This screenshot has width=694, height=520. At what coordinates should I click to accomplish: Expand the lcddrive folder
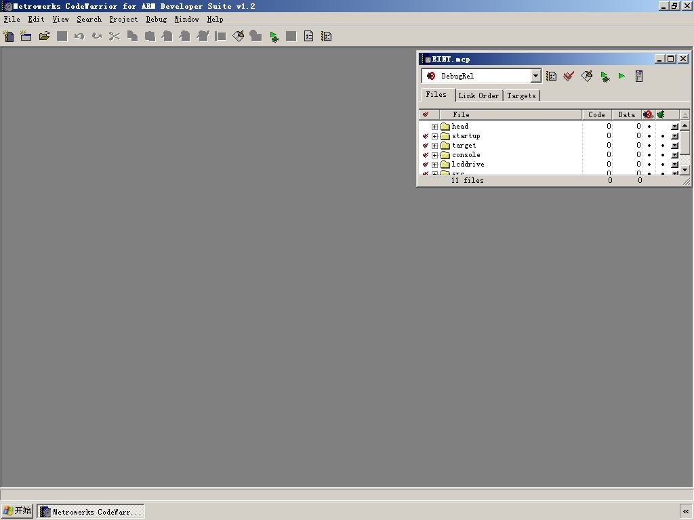tap(434, 165)
